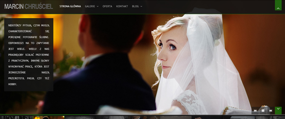Skip to the previous slide

pyautogui.click(x=255, y=111)
